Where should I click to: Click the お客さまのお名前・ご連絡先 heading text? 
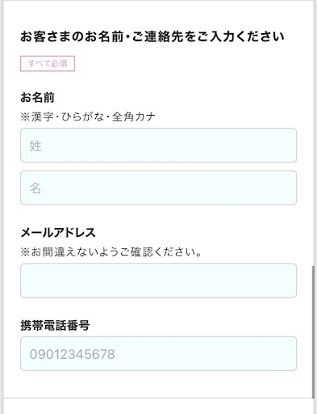coord(152,36)
